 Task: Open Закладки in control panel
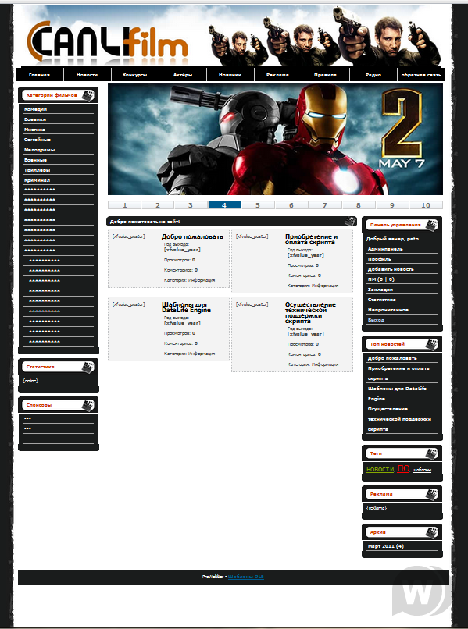pyautogui.click(x=380, y=290)
